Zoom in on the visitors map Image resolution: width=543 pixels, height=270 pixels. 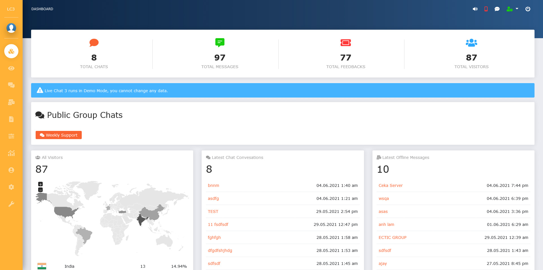(x=40, y=184)
